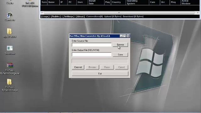This screenshot has width=201, height=113.
Task: Click the greyed-out Pause button
Action: point(107,67)
